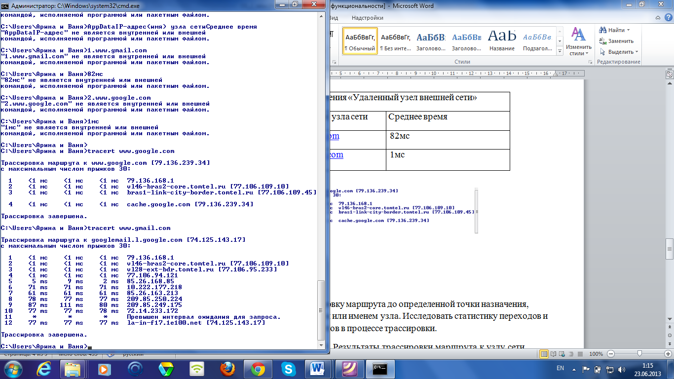Click the Word zoom slider handle
This screenshot has height=379, width=674.
(x=639, y=354)
